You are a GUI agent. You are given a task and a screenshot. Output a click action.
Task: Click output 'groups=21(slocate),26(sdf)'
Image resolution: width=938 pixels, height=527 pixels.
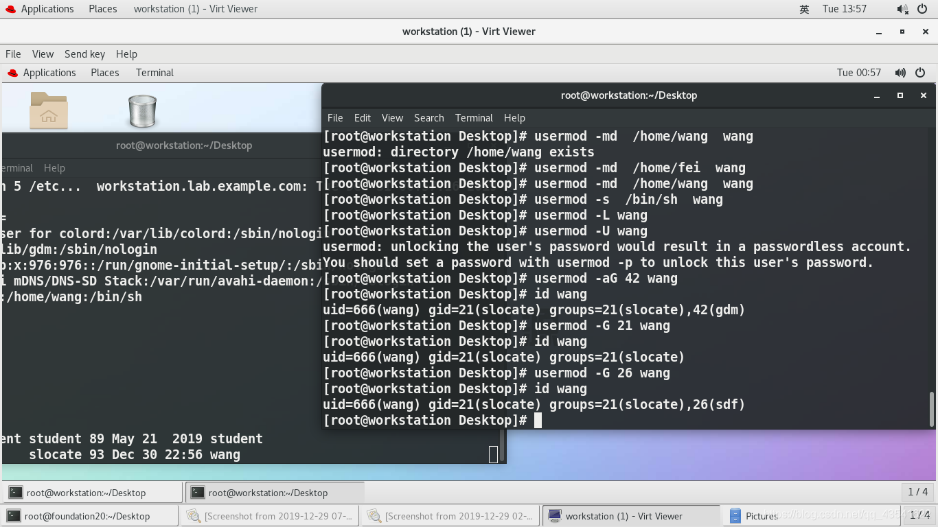[x=647, y=405]
